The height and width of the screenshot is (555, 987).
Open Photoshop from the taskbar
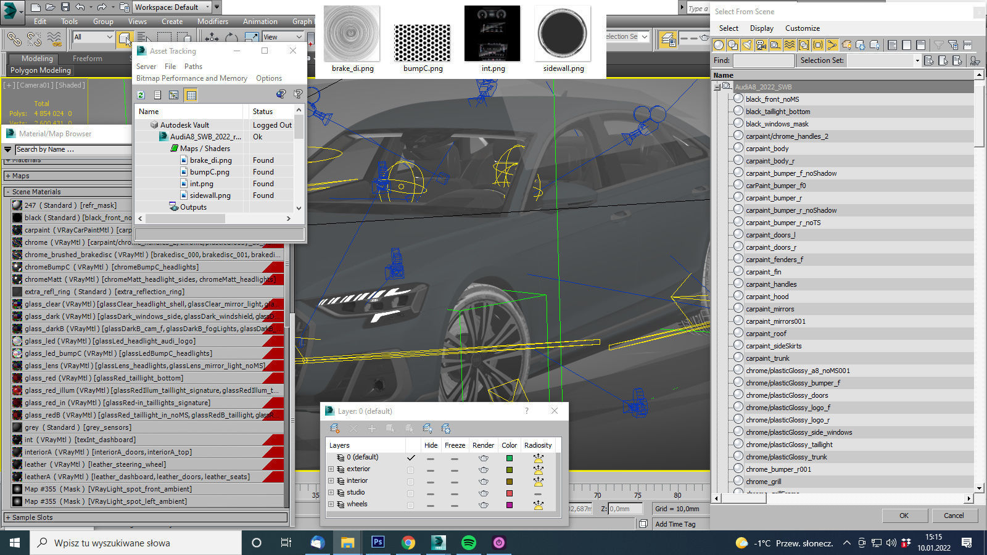[378, 543]
